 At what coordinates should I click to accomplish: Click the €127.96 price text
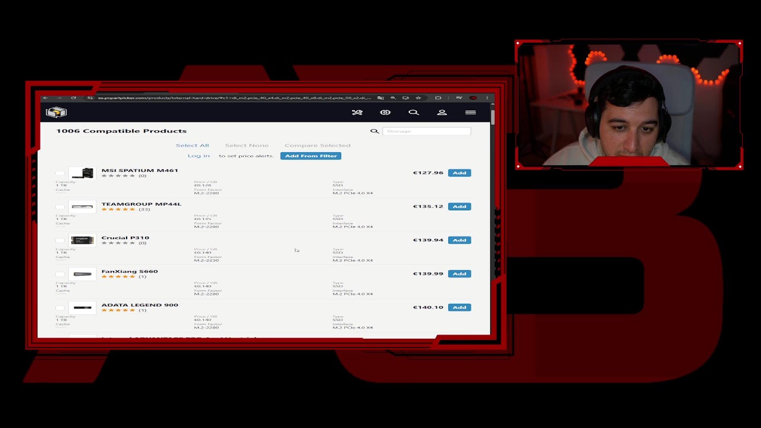pos(428,173)
